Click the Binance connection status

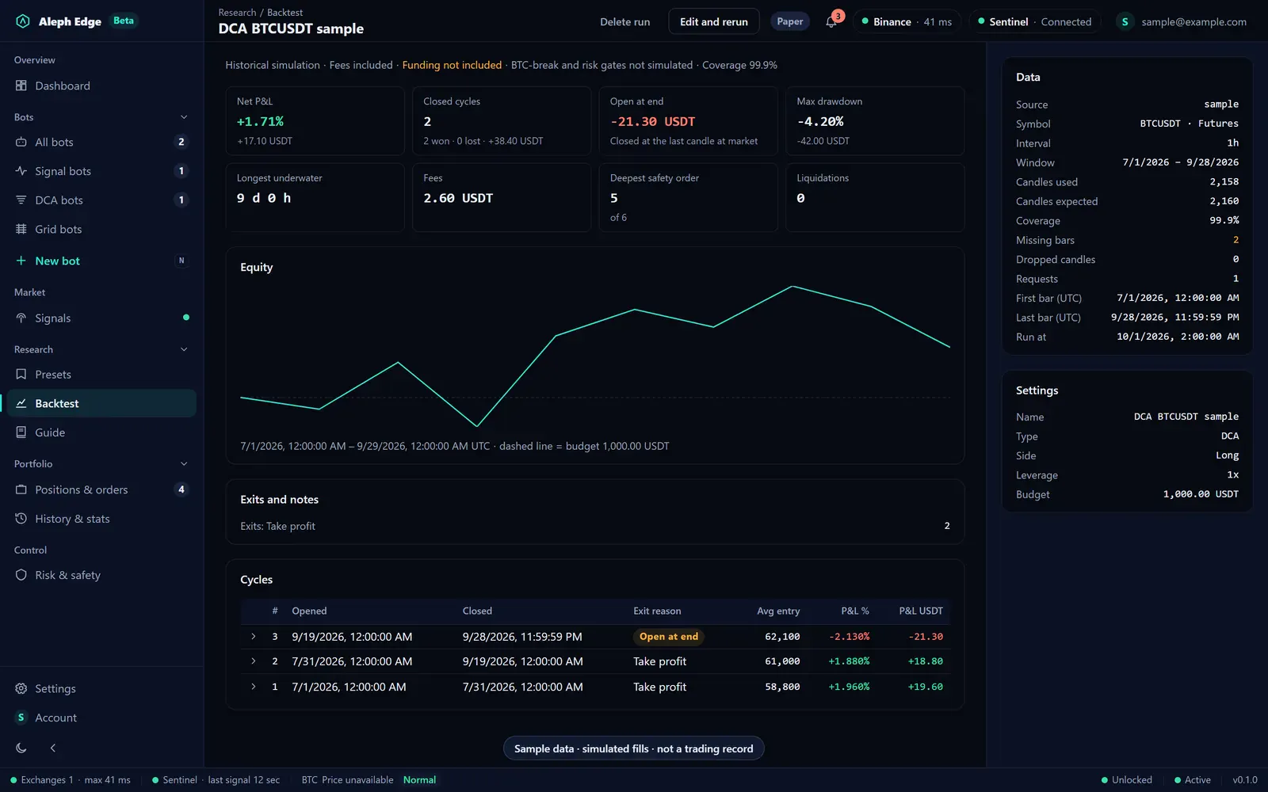(x=907, y=21)
